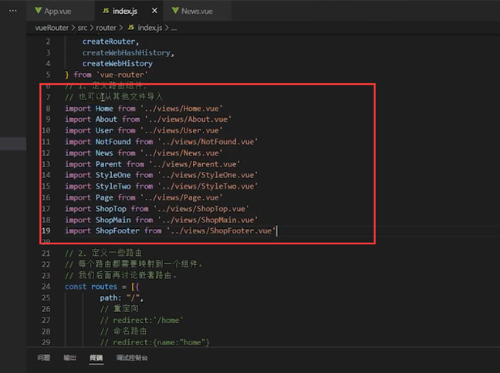The width and height of the screenshot is (500, 373).
Task: Switch to the News.vue tab
Action: coord(197,11)
